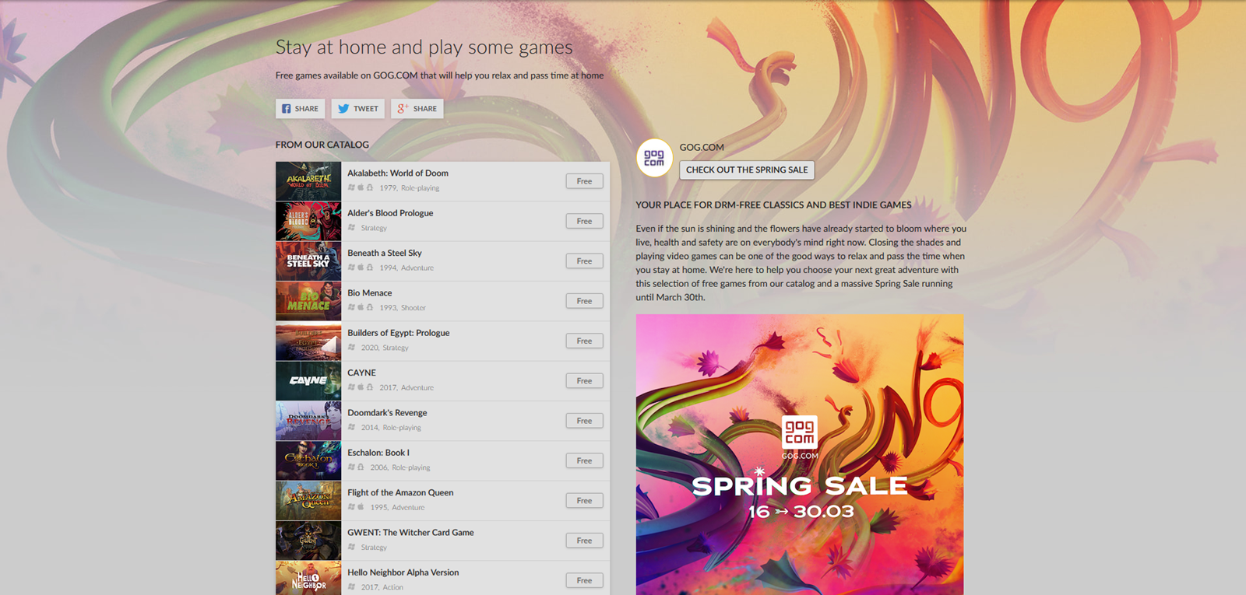
Task: Open the Akalabeth: World of Doom thumbnail
Action: pos(308,181)
